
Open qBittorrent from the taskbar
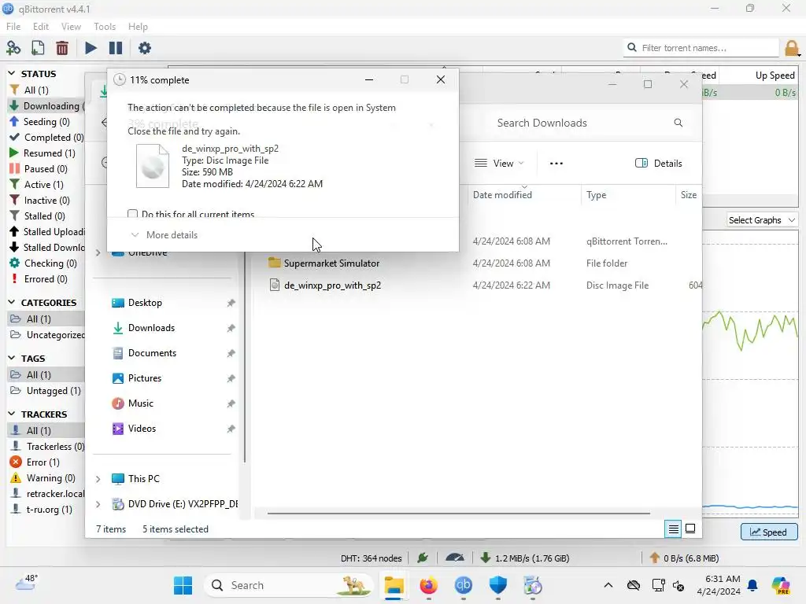pos(463,585)
